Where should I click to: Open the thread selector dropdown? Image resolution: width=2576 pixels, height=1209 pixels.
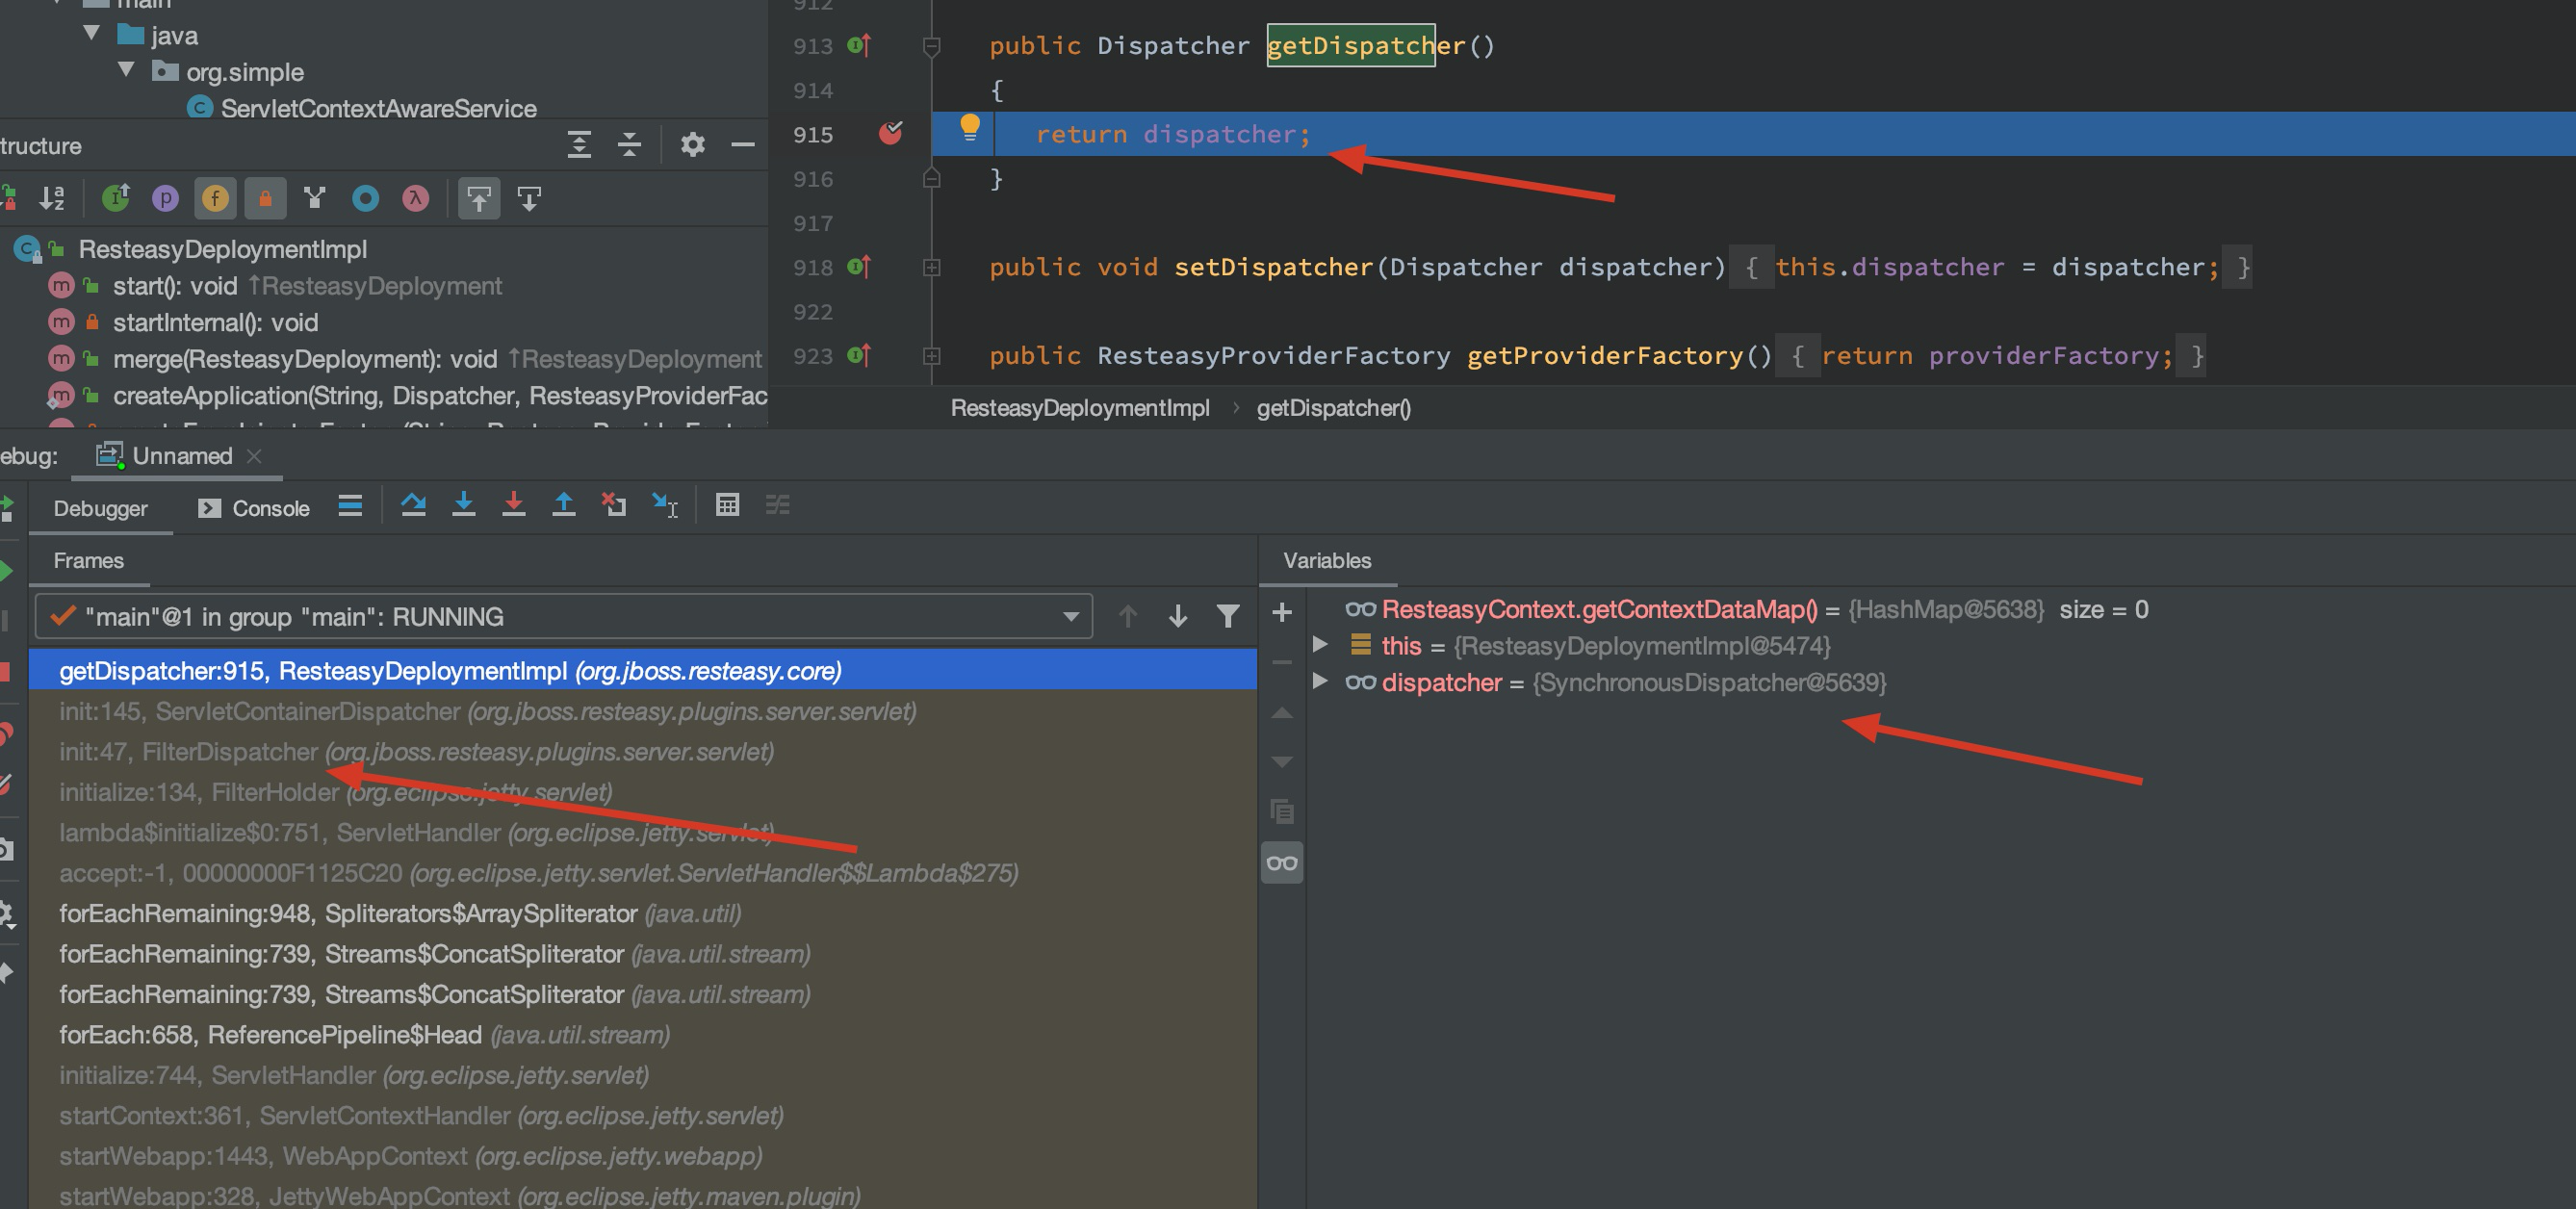(x=1070, y=617)
